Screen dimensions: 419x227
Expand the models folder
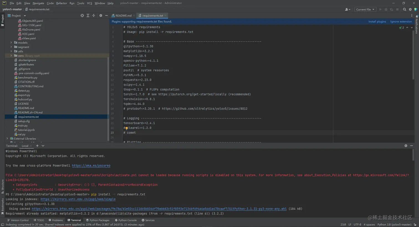(11, 43)
